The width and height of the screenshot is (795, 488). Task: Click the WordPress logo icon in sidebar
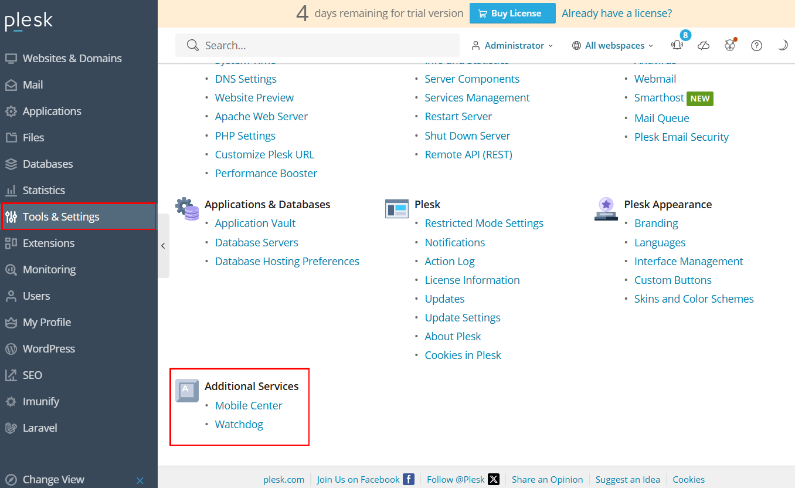(11, 349)
